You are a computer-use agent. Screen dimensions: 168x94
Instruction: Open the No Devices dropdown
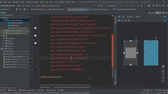(x=113, y=5)
